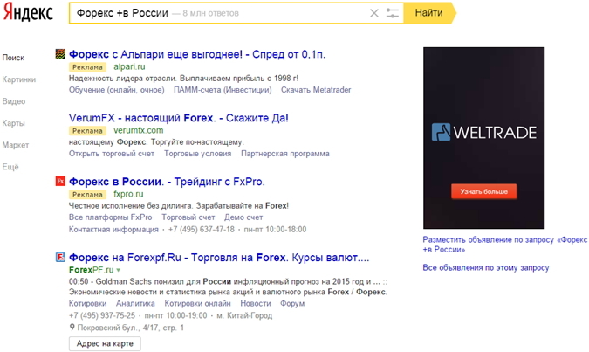This screenshot has height=352, width=589.
Task: Click the м. Китай-Город metro text
Action: [x=244, y=315]
